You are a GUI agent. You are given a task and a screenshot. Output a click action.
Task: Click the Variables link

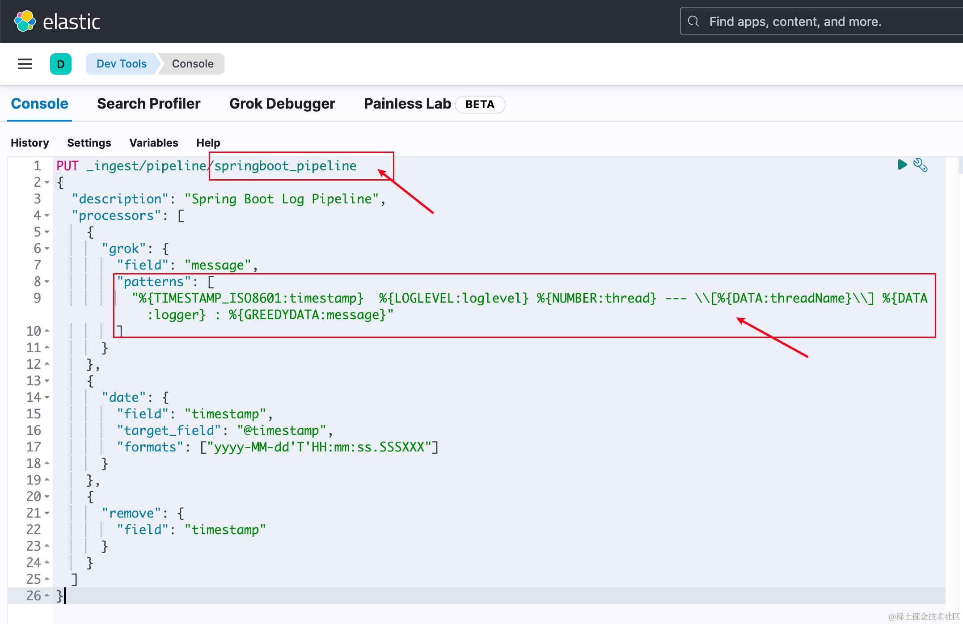[153, 143]
